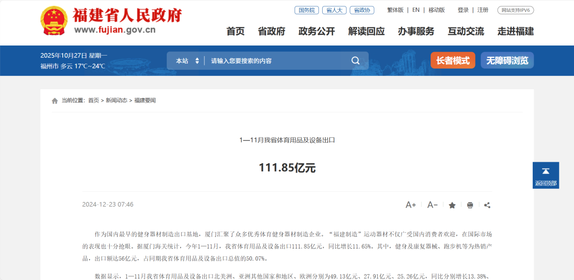Open the 办事服务 navigation menu

(x=416, y=31)
